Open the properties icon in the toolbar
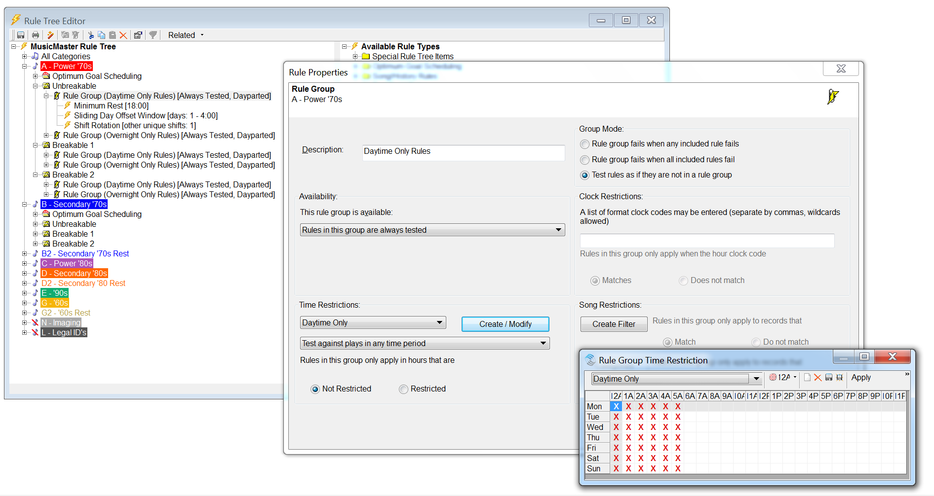Screen dimensions: 934x496 (138, 35)
